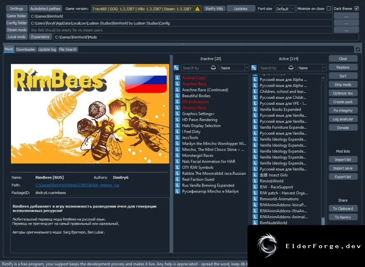Click the Steam mods path field
Image resolution: width=365 pixels, height=267 pixels.
(x=181, y=30)
